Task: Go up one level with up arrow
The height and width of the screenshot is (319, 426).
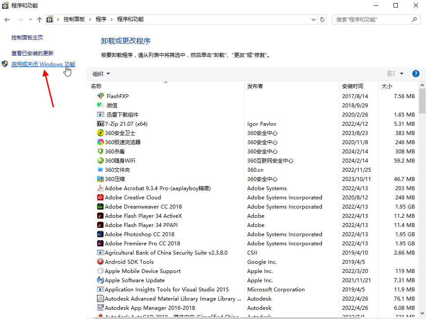Action: [x=40, y=20]
